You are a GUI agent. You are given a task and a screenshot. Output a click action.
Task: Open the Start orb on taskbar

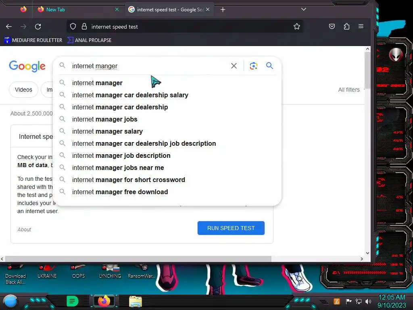point(10,301)
